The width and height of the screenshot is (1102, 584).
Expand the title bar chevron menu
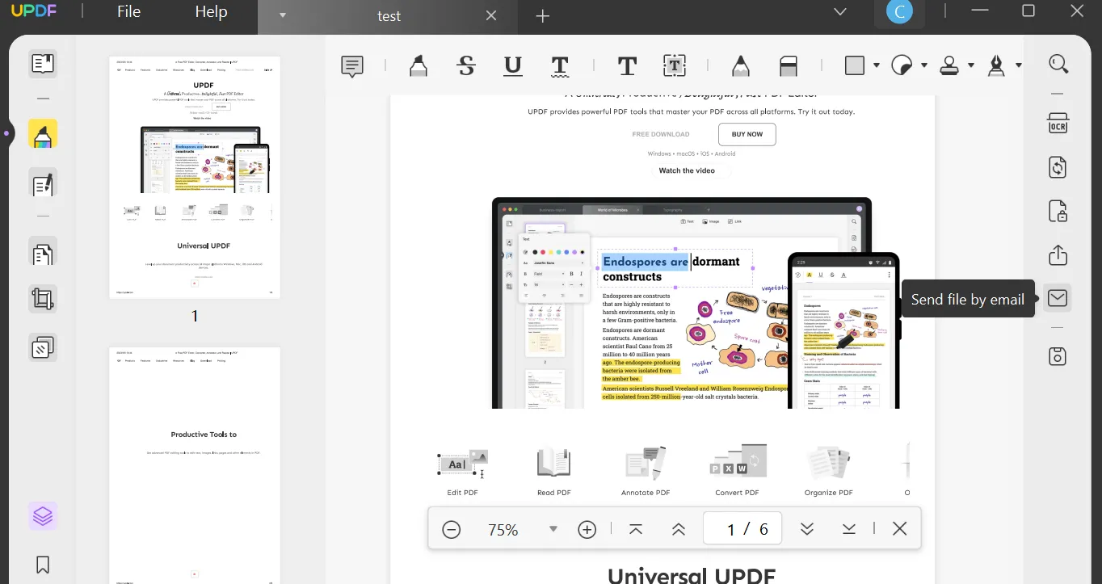pyautogui.click(x=840, y=12)
